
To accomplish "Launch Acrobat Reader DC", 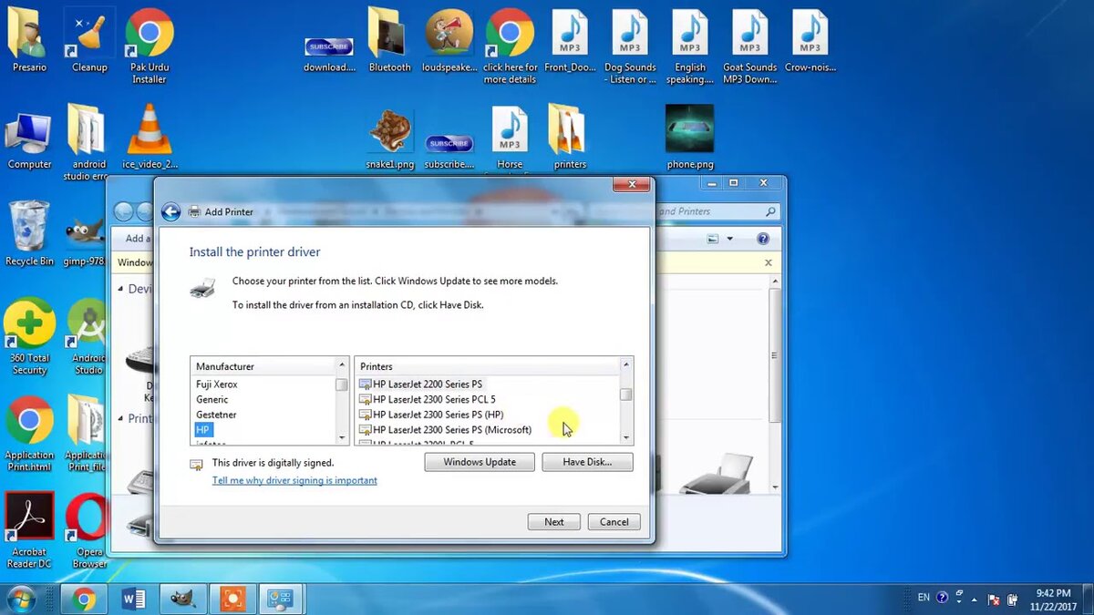I will tap(29, 531).
